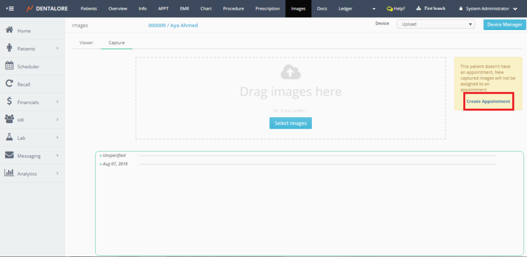Click the Create Appointment link
Screen dimensions: 527x257
(488, 101)
